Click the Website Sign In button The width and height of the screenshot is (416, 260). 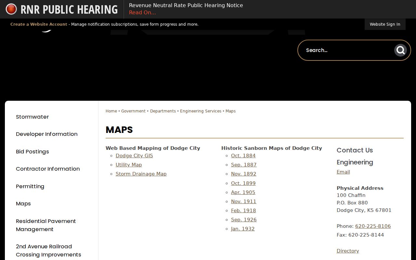coord(385,24)
